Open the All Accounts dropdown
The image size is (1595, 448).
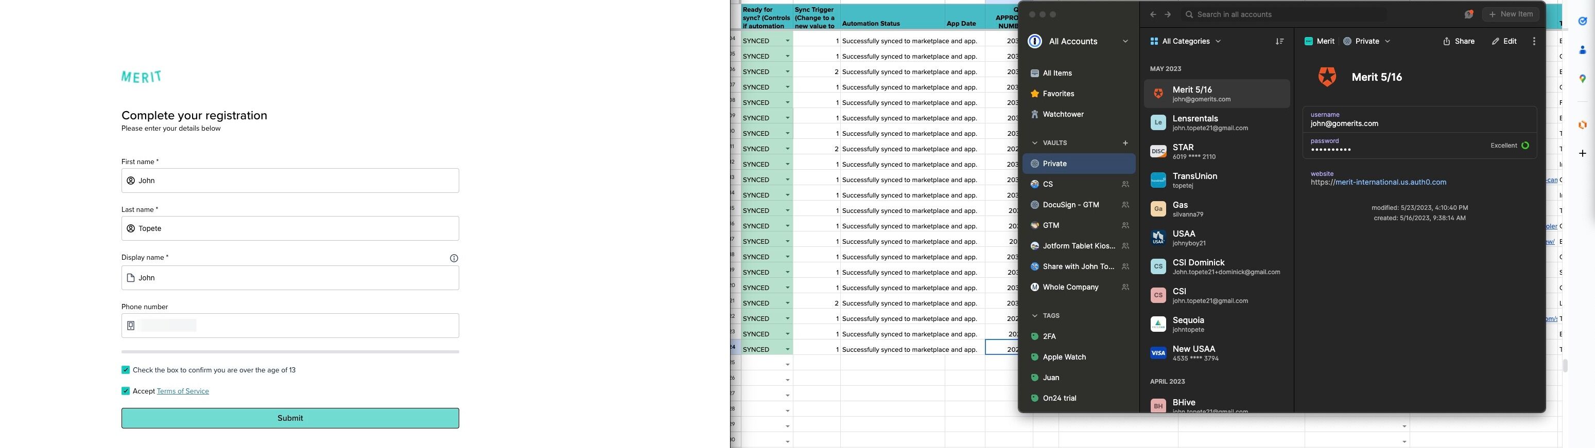pos(1078,42)
